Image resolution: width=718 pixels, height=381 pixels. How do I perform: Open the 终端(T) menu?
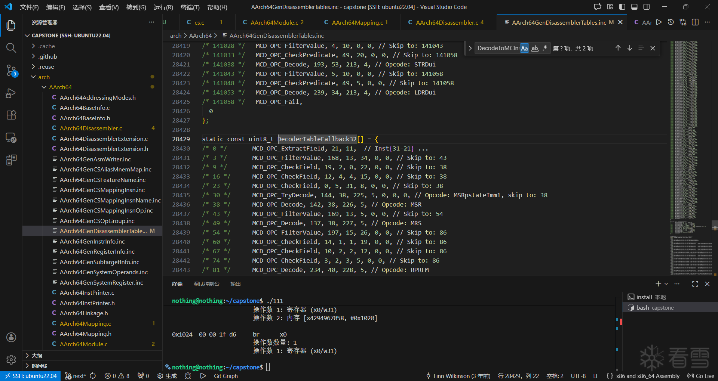[190, 7]
